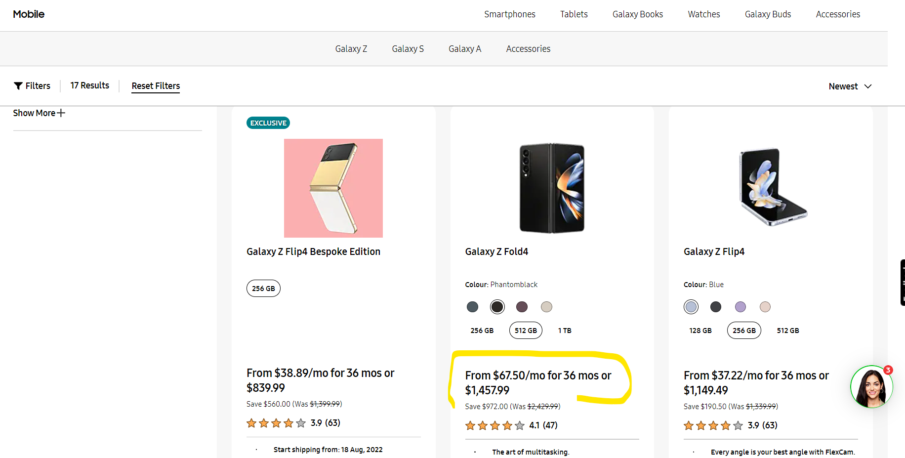Image resolution: width=905 pixels, height=458 pixels.
Task: Click Reset Filters link
Action: [156, 86]
